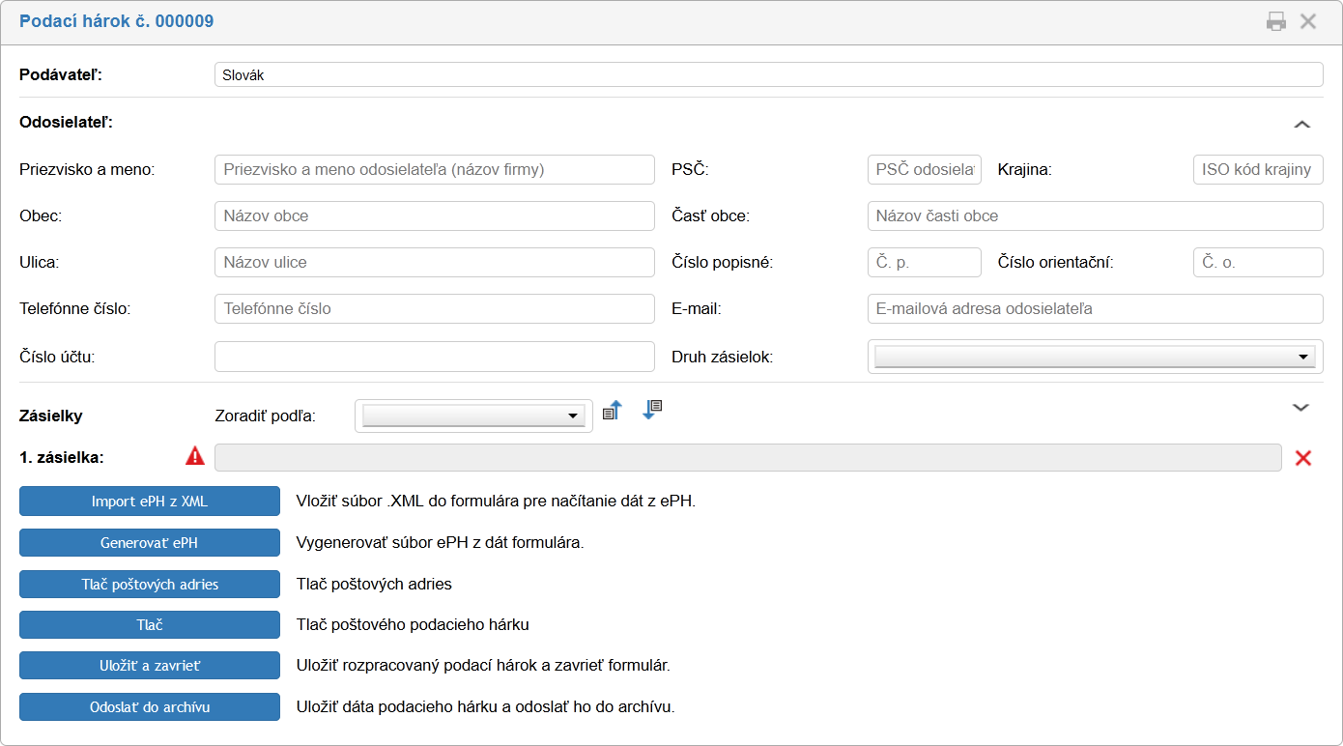
Task: Click red warning triangle at 1. zásielka
Action: pos(195,457)
